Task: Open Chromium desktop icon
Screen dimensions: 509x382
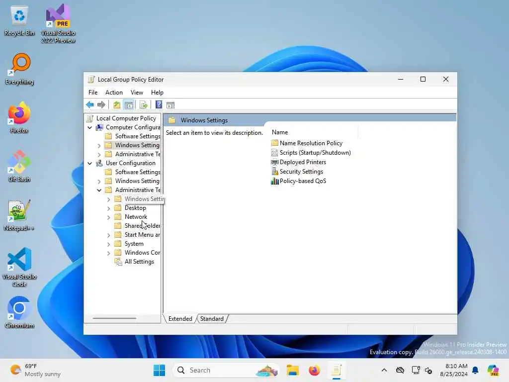Action: [19, 312]
